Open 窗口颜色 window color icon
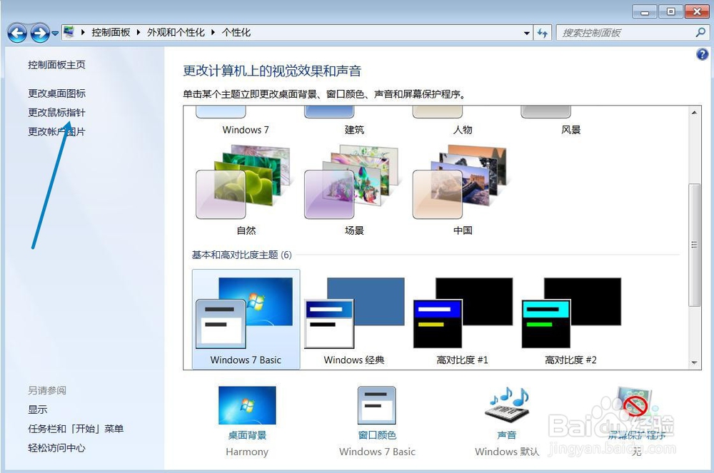714x473 pixels. [376, 405]
